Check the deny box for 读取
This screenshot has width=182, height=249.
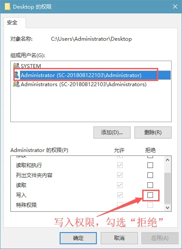(x=150, y=185)
